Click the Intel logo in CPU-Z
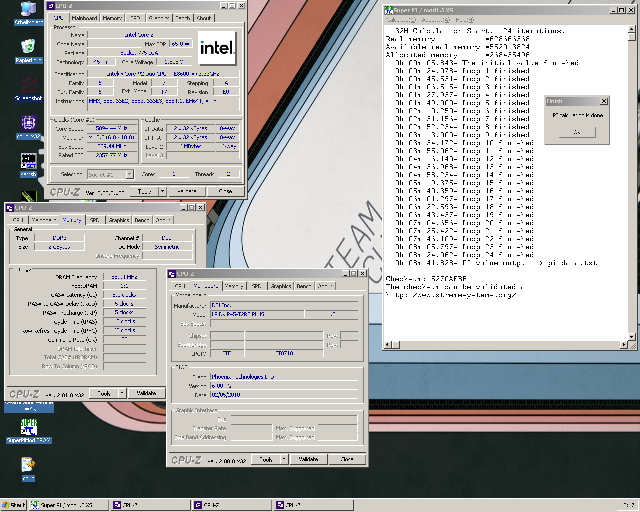Viewport: 640px width, 512px height. 217,48
